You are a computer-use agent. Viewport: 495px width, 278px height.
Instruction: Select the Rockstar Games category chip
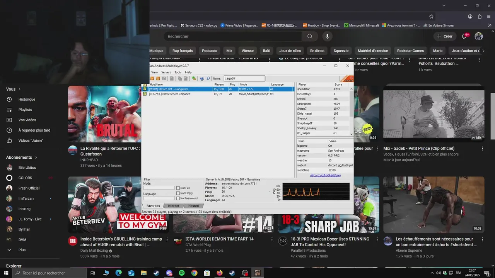(x=410, y=51)
